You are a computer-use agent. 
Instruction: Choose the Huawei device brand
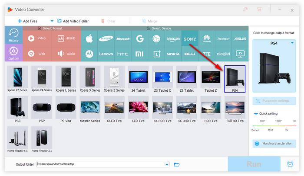207,38
